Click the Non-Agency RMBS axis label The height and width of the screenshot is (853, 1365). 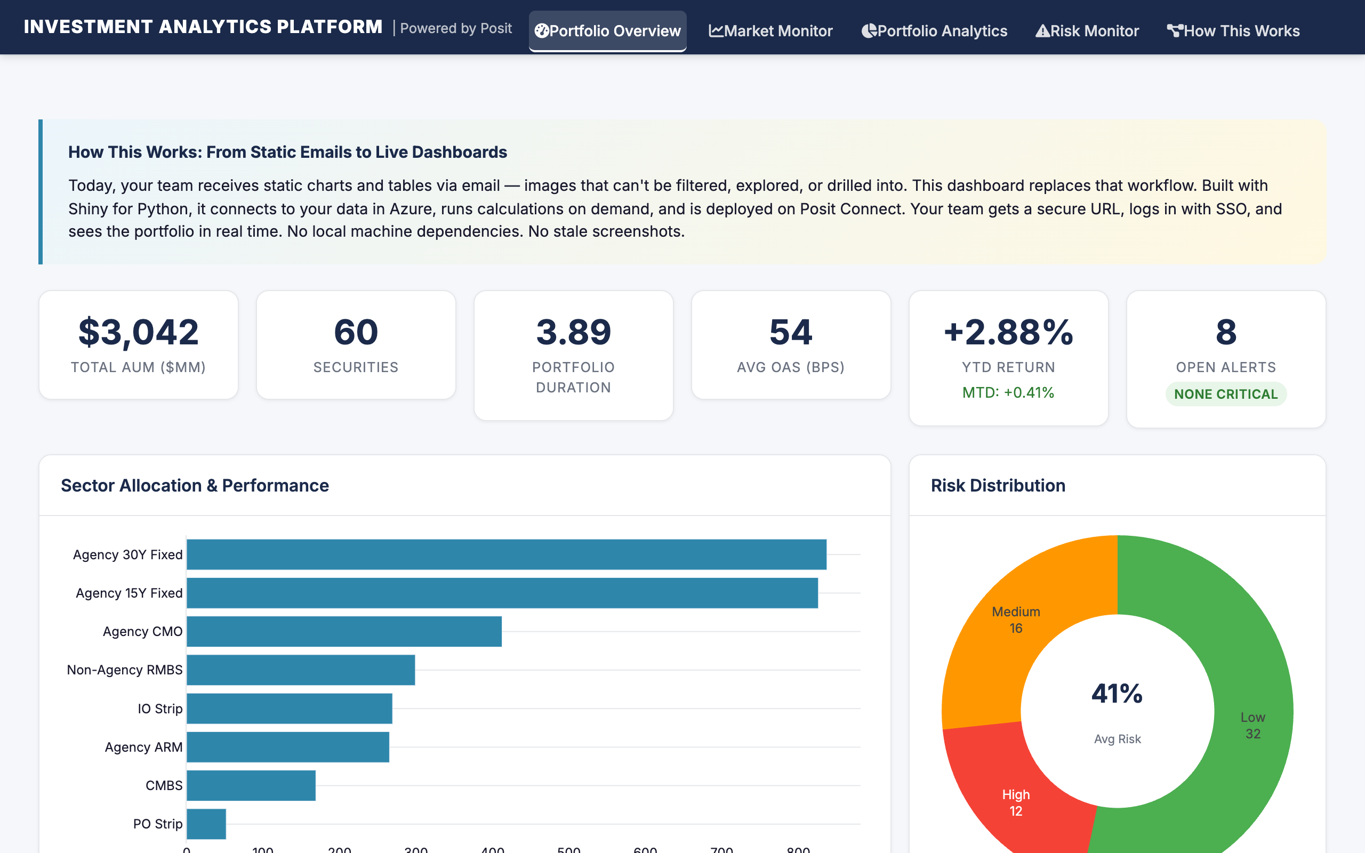[x=125, y=670]
